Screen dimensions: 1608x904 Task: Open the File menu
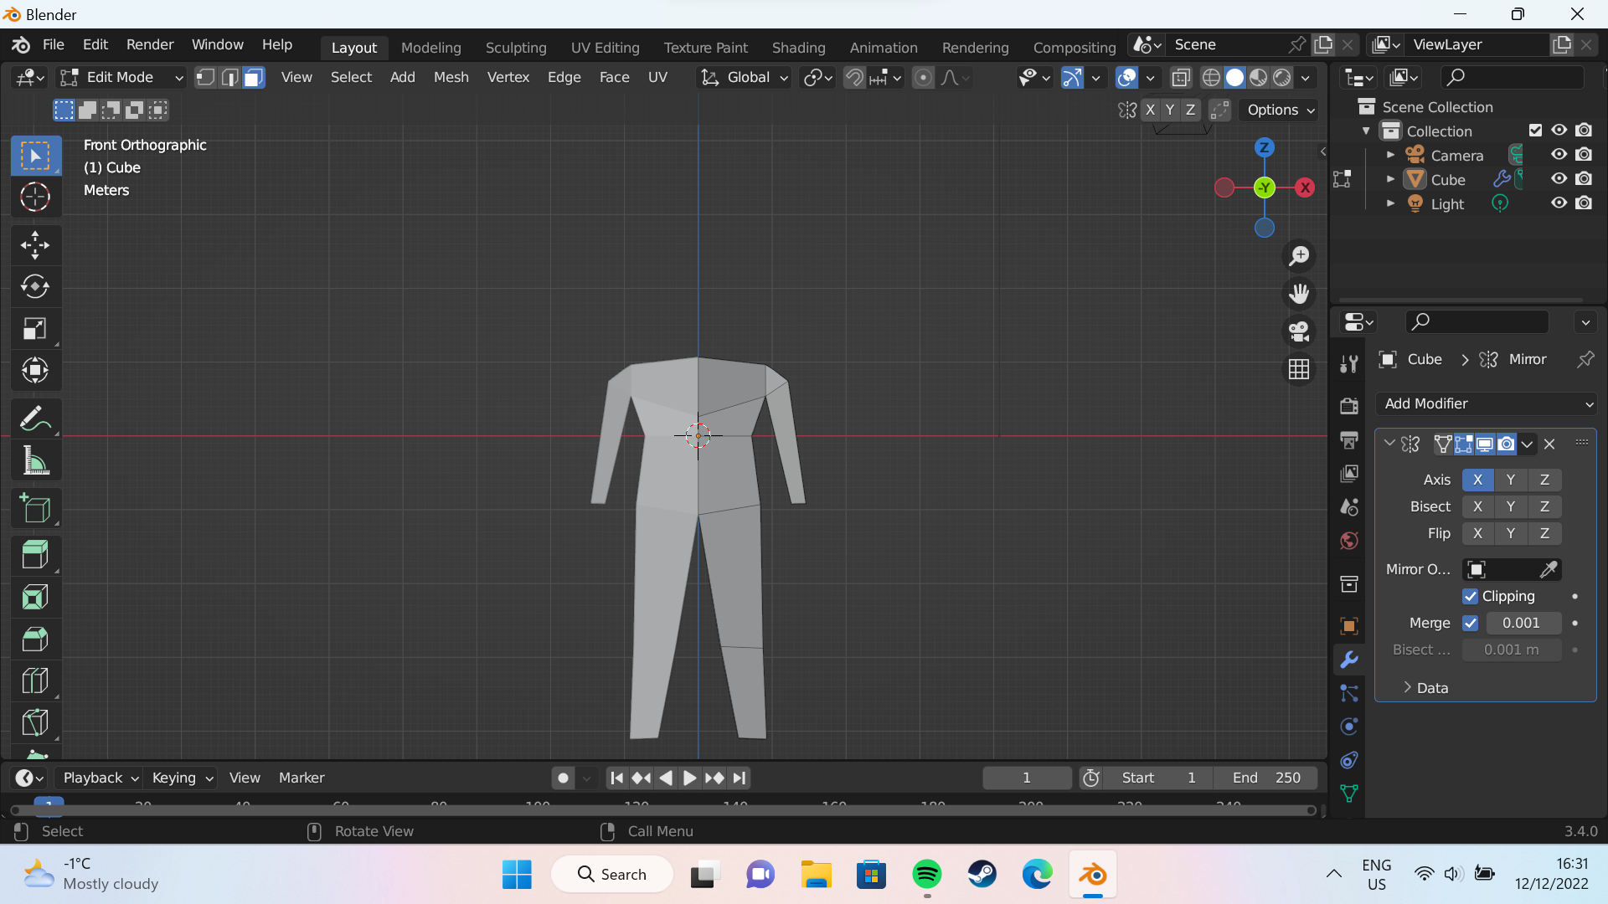click(54, 44)
